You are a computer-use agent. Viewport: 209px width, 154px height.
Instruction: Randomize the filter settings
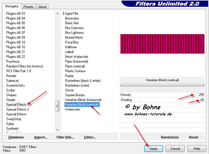(170, 137)
